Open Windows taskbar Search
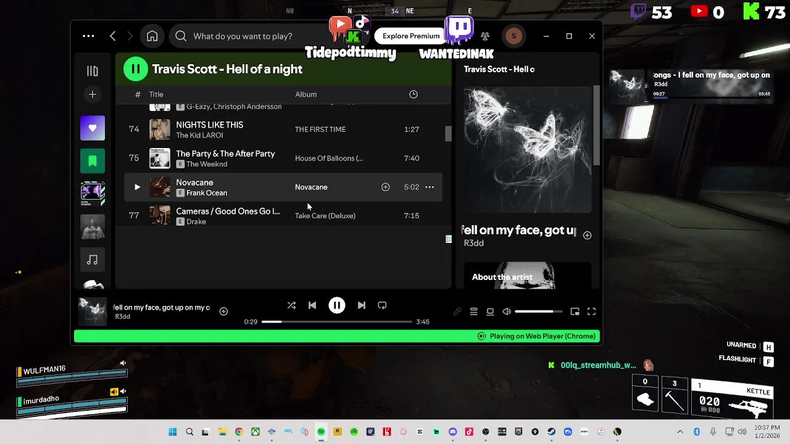The width and height of the screenshot is (790, 444). pyautogui.click(x=189, y=432)
